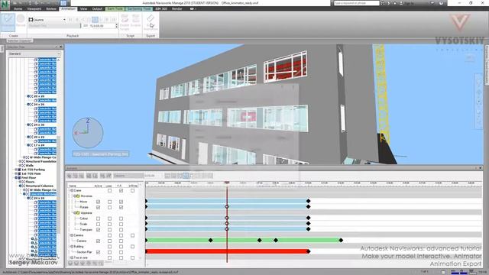Select Walls item in Selection Tree

point(30,166)
